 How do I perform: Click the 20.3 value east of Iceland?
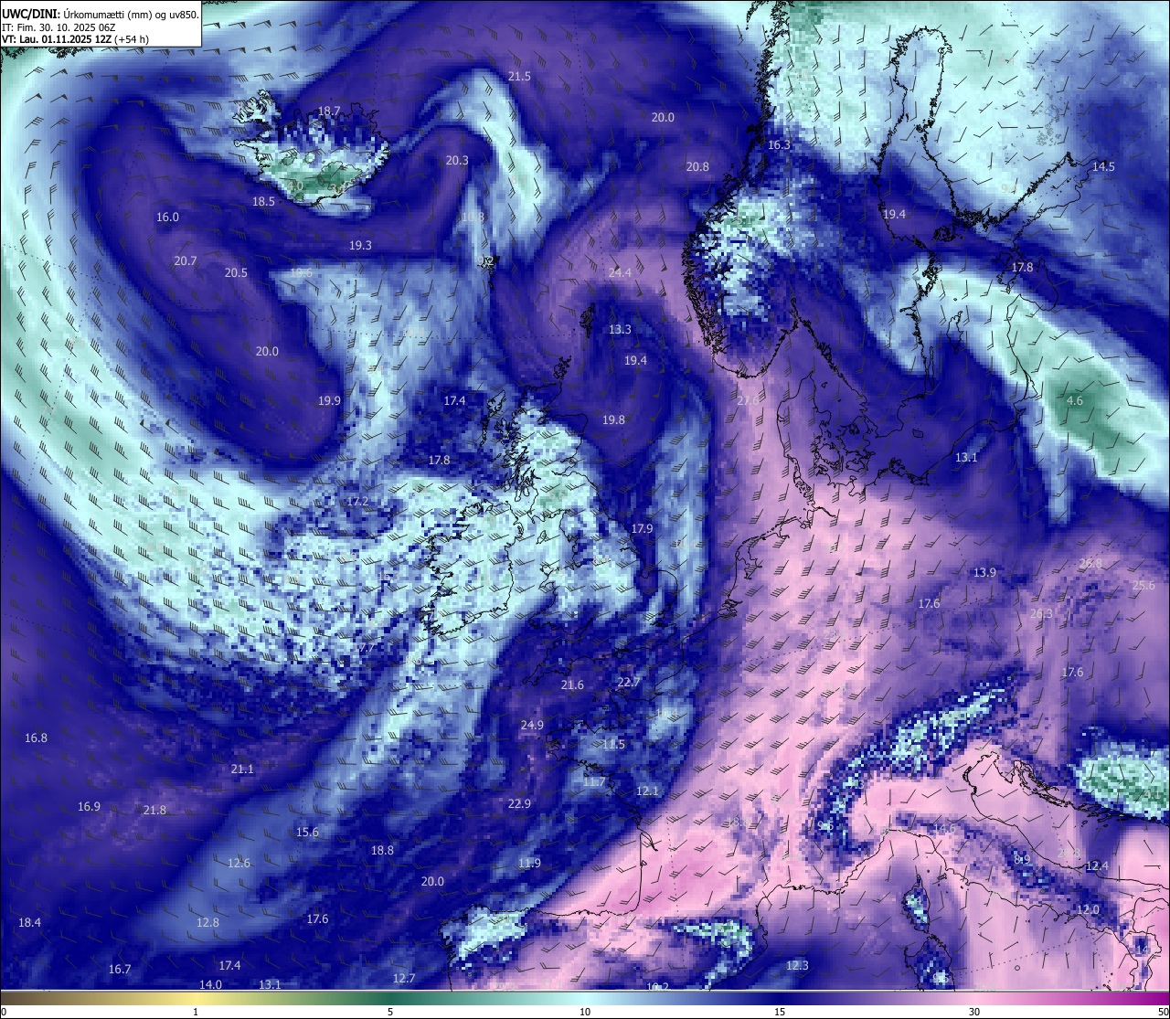click(x=457, y=161)
